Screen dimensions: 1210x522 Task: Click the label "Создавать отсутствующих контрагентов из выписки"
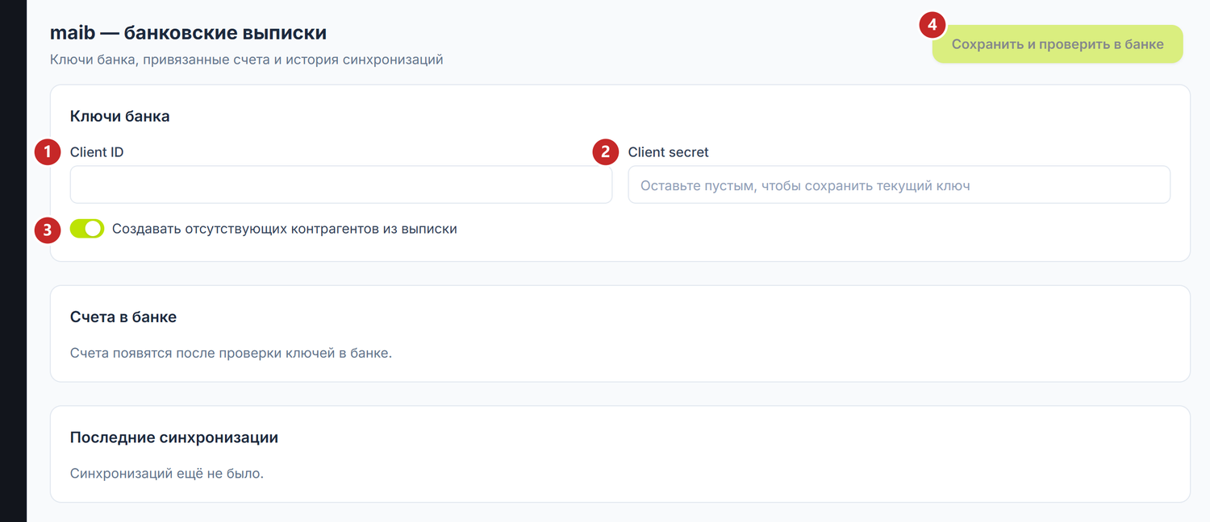285,229
